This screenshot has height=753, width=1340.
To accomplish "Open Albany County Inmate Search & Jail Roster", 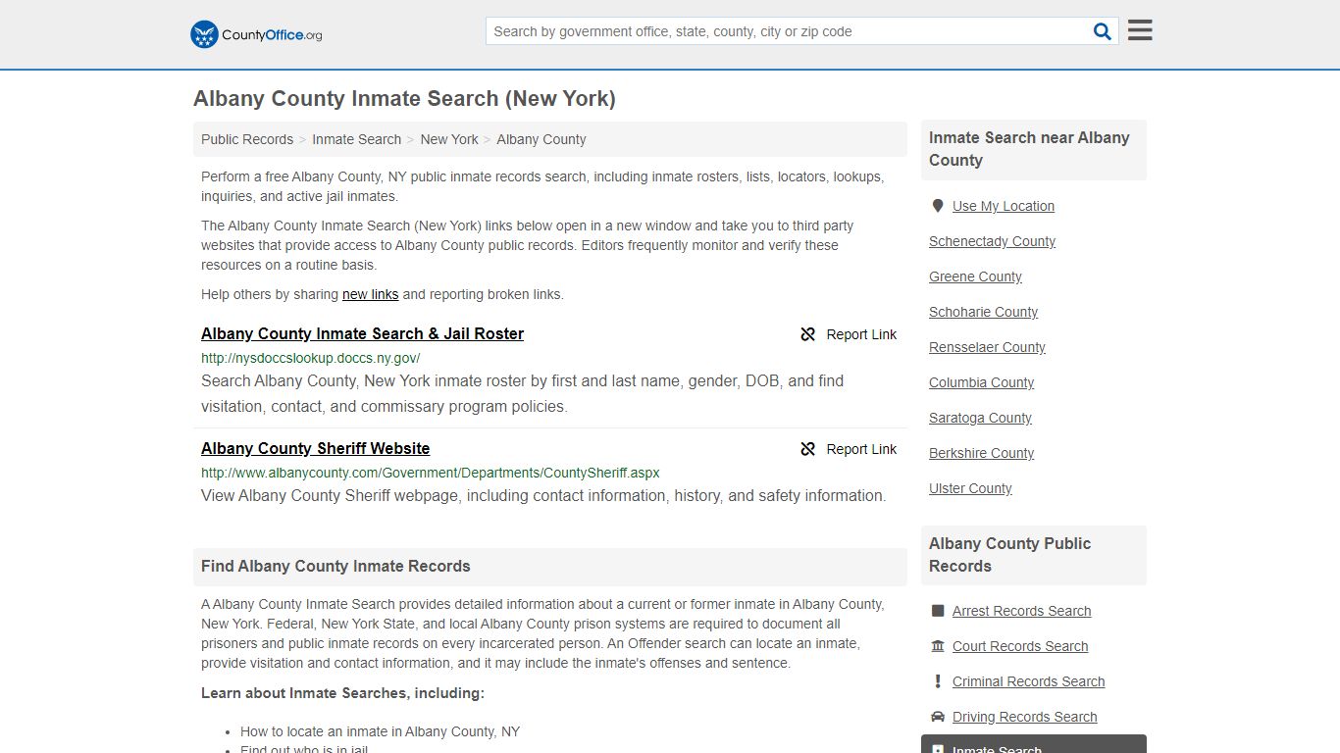I will pyautogui.click(x=362, y=333).
